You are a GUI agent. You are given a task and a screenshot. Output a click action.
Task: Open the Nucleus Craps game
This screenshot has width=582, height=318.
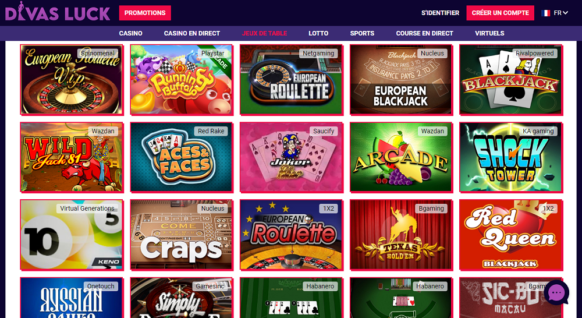pyautogui.click(x=181, y=235)
